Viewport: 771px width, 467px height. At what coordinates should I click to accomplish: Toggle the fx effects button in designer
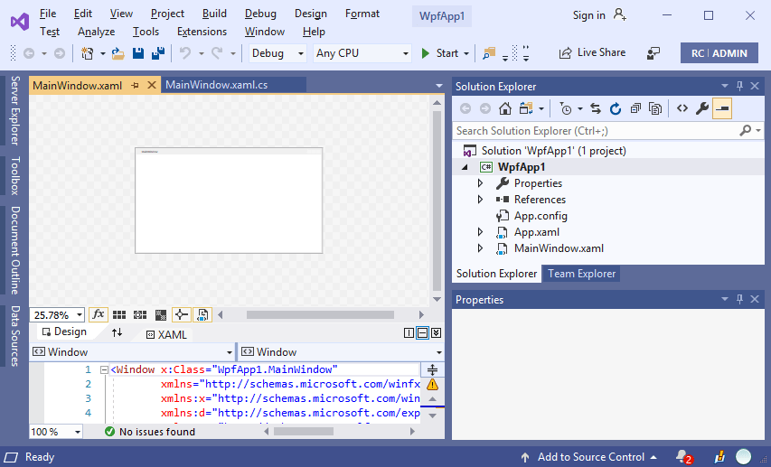[x=99, y=315]
